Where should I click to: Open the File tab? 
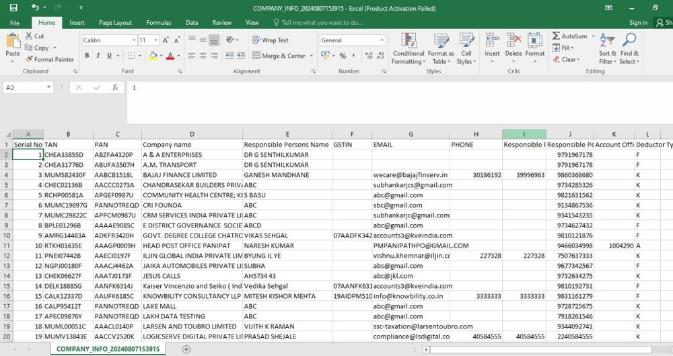point(15,23)
